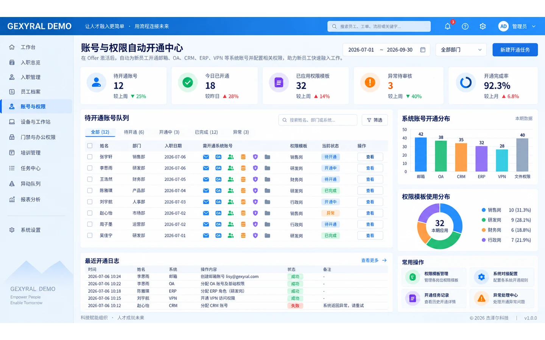This screenshot has width=545, height=340.
Task: Open 异常处理中心 quick action card
Action: pos(502,298)
